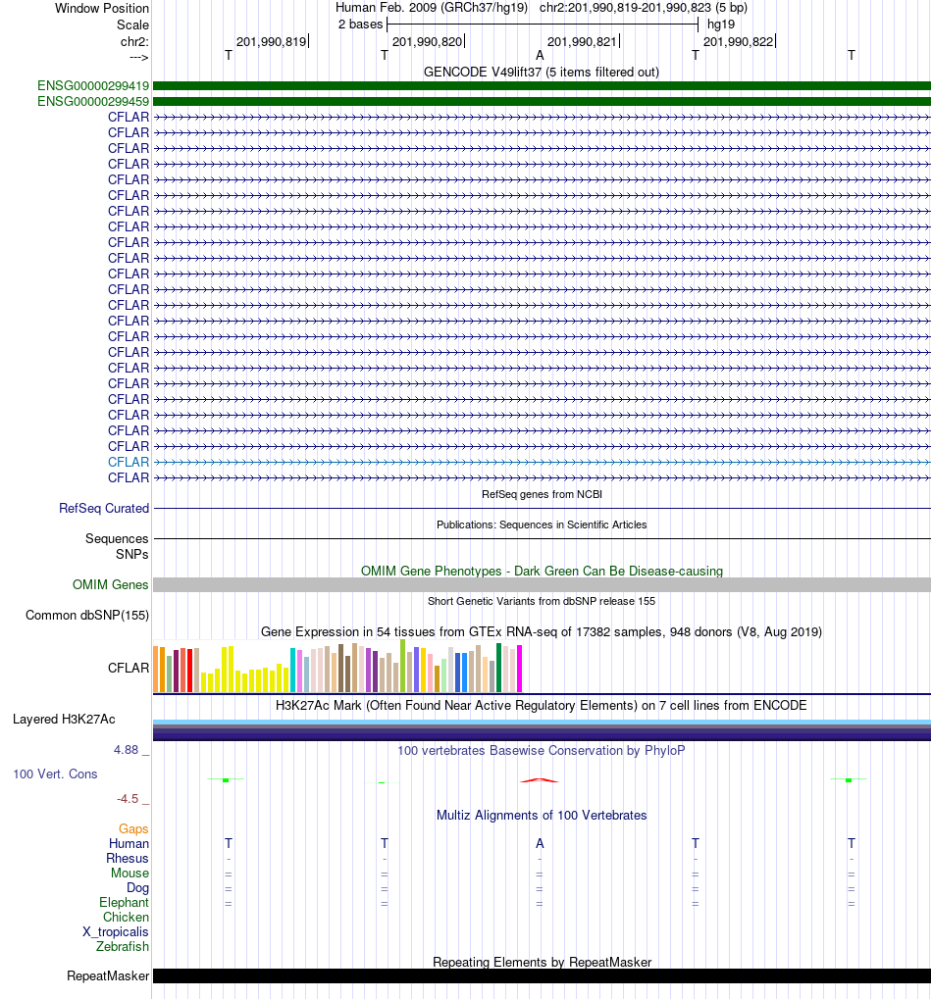This screenshot has height=999, width=932.
Task: Open the ENSG00000299419 gene label
Action: tap(93, 85)
